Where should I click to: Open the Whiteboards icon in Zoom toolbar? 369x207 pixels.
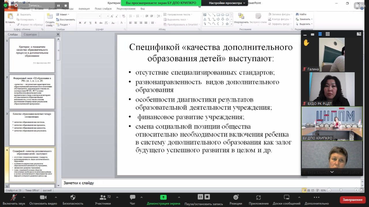coord(286,197)
